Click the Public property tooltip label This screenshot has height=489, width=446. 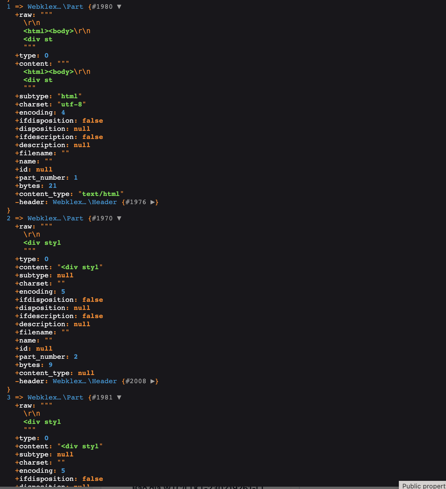[x=423, y=486]
